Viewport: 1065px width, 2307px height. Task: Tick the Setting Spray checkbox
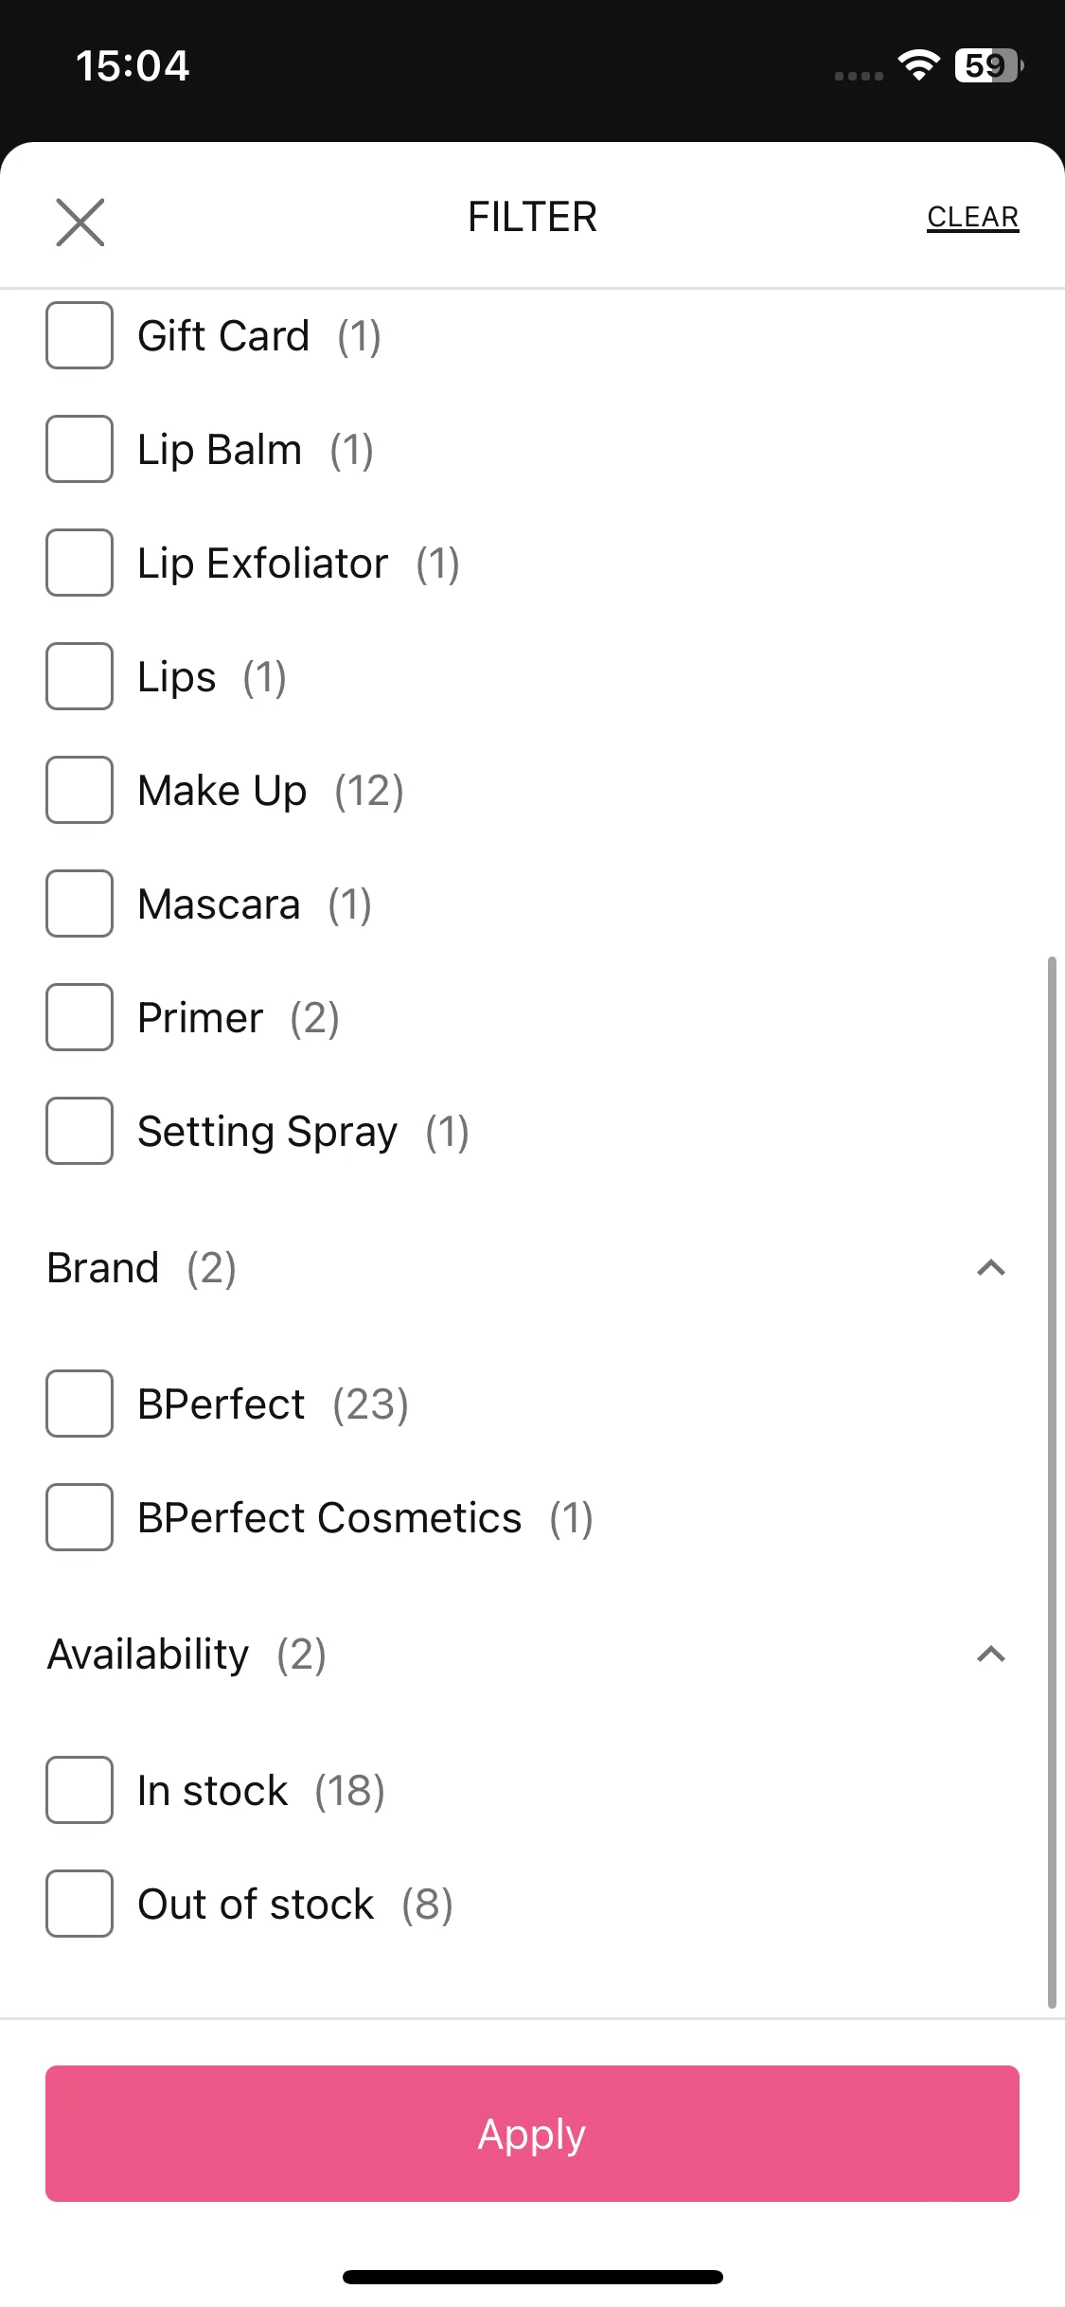[80, 1131]
